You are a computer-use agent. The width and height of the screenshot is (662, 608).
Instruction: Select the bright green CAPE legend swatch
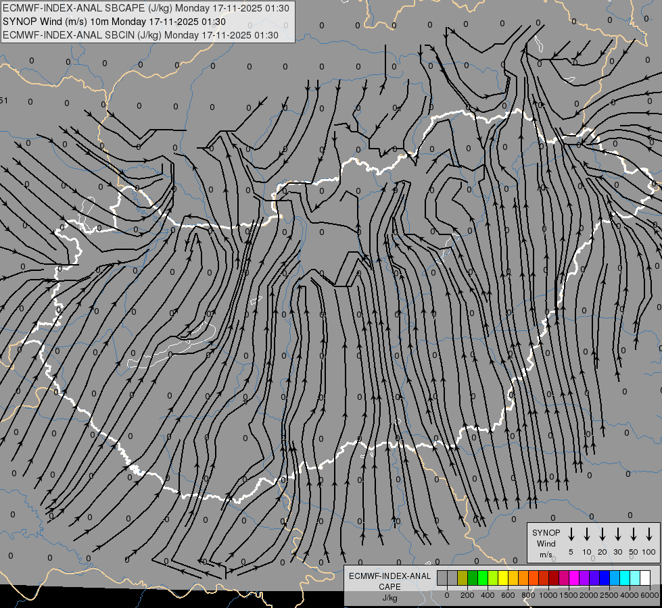[483, 578]
